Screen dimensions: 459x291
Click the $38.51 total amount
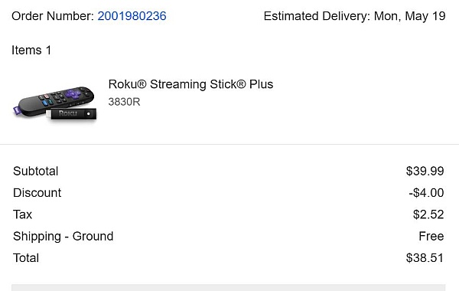click(x=425, y=258)
